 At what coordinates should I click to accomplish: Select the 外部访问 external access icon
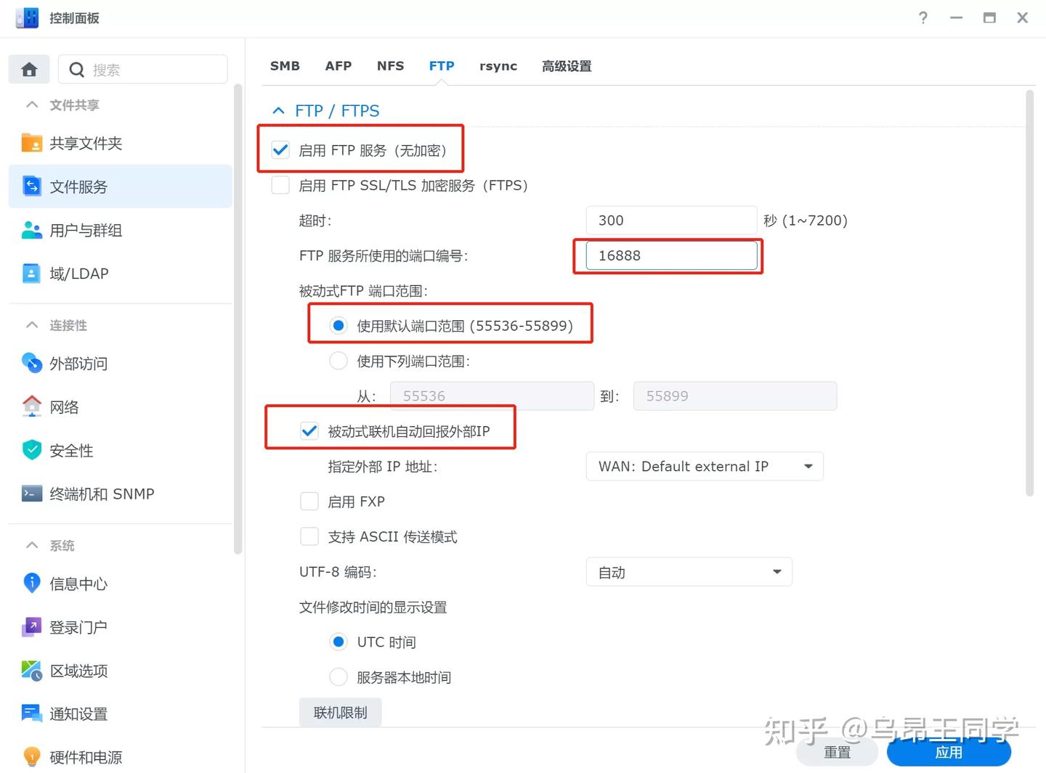click(32, 363)
